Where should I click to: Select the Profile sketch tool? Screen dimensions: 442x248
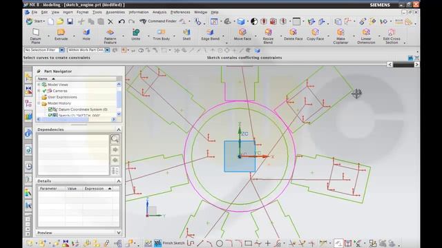pos(191,243)
